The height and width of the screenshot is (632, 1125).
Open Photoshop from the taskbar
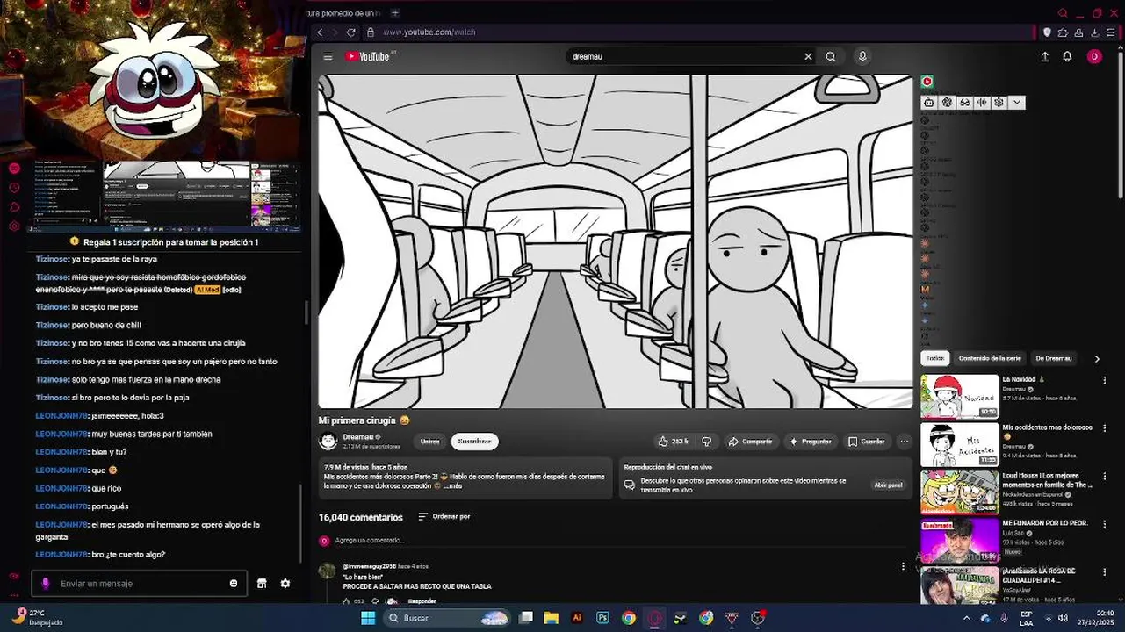(602, 618)
